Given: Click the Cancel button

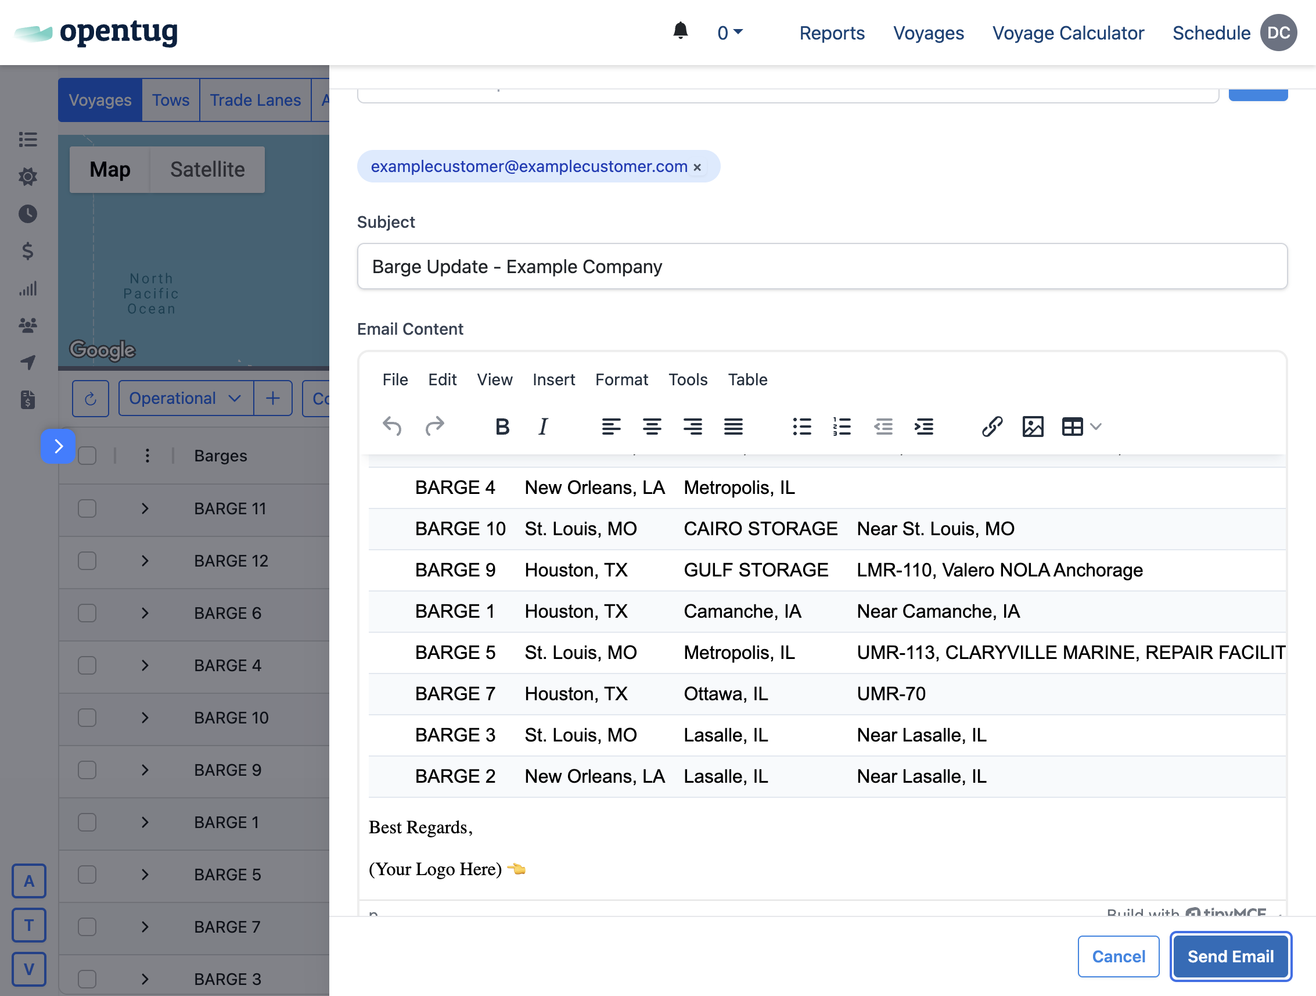Looking at the screenshot, I should pyautogui.click(x=1118, y=956).
